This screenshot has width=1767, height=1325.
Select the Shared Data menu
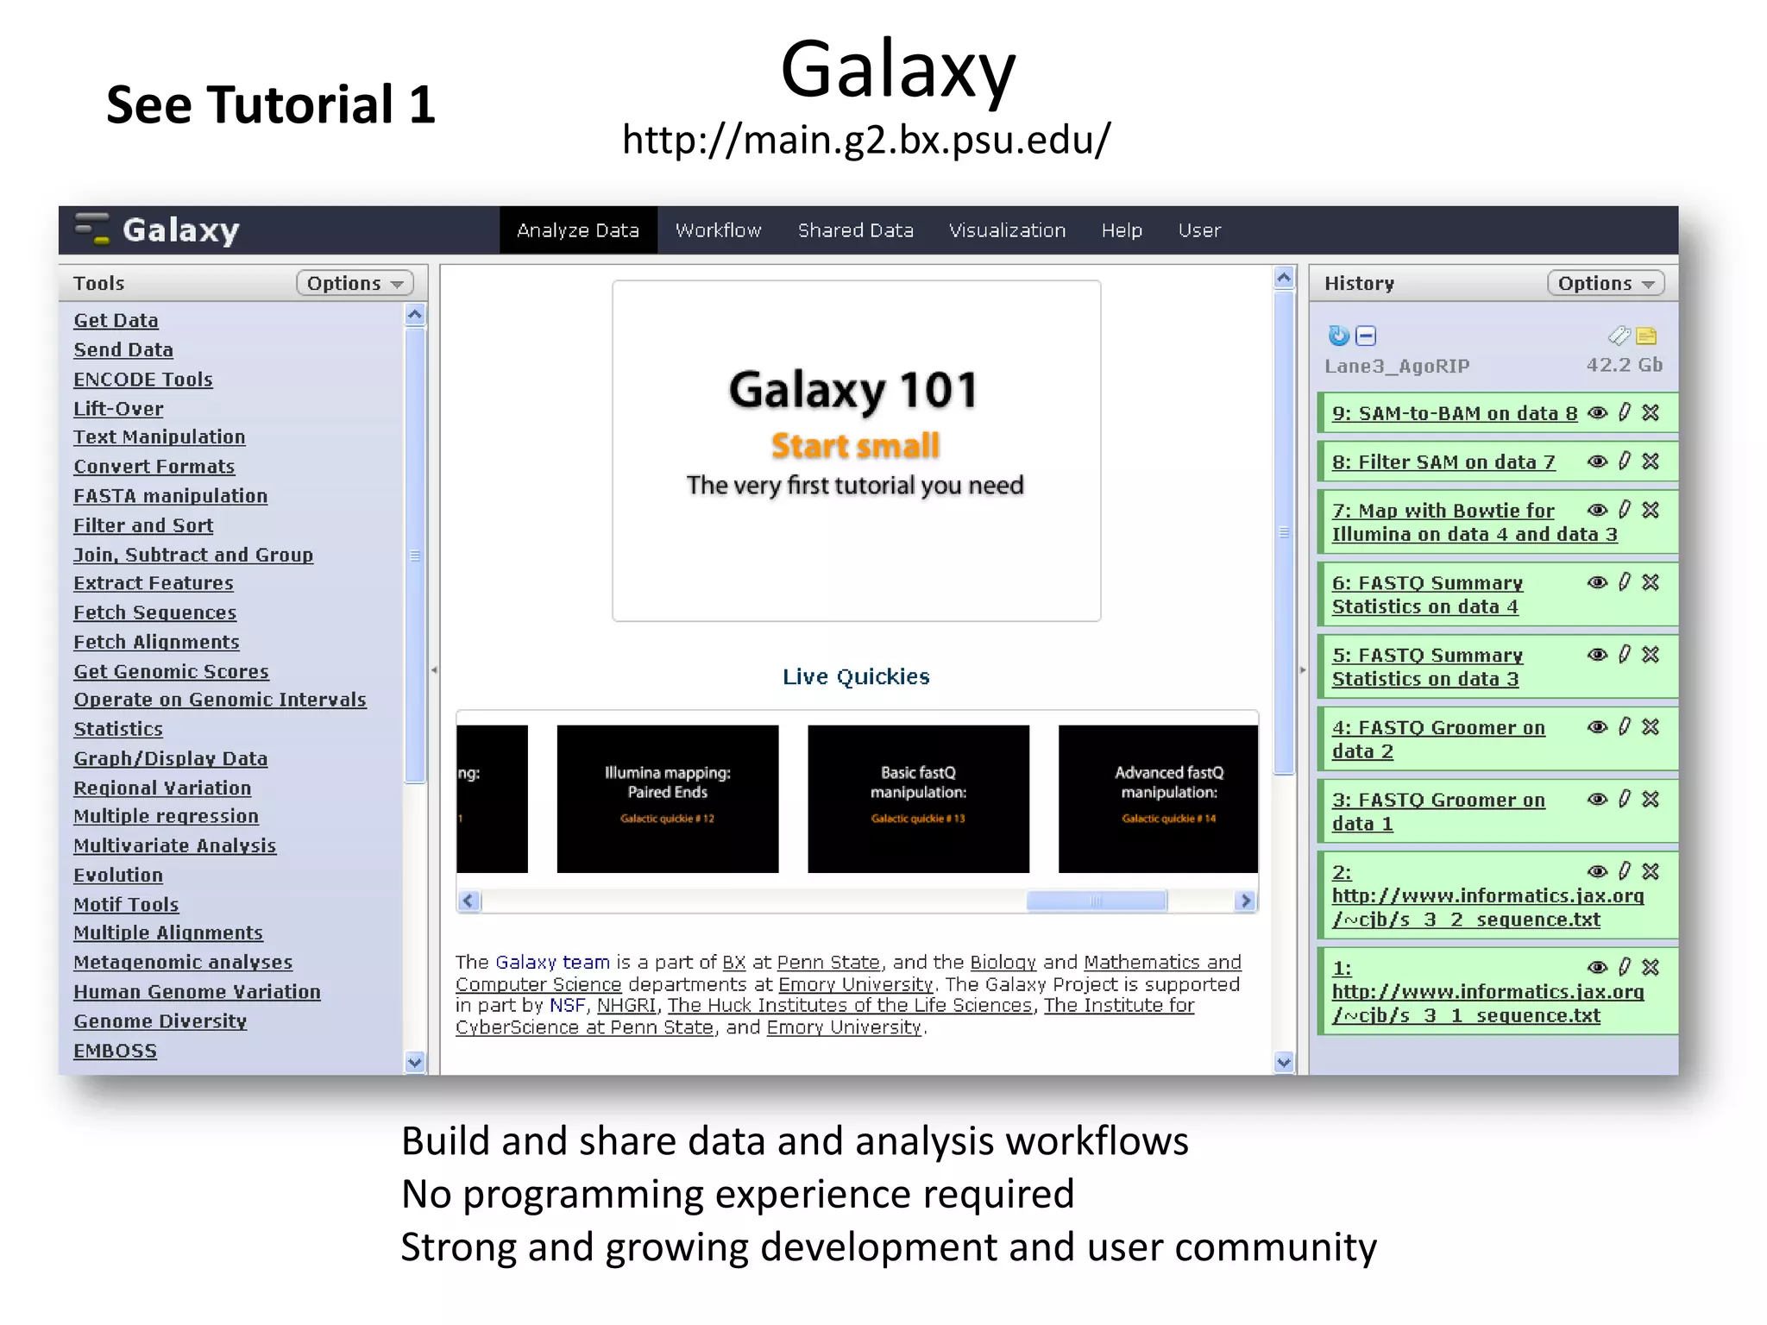point(855,230)
